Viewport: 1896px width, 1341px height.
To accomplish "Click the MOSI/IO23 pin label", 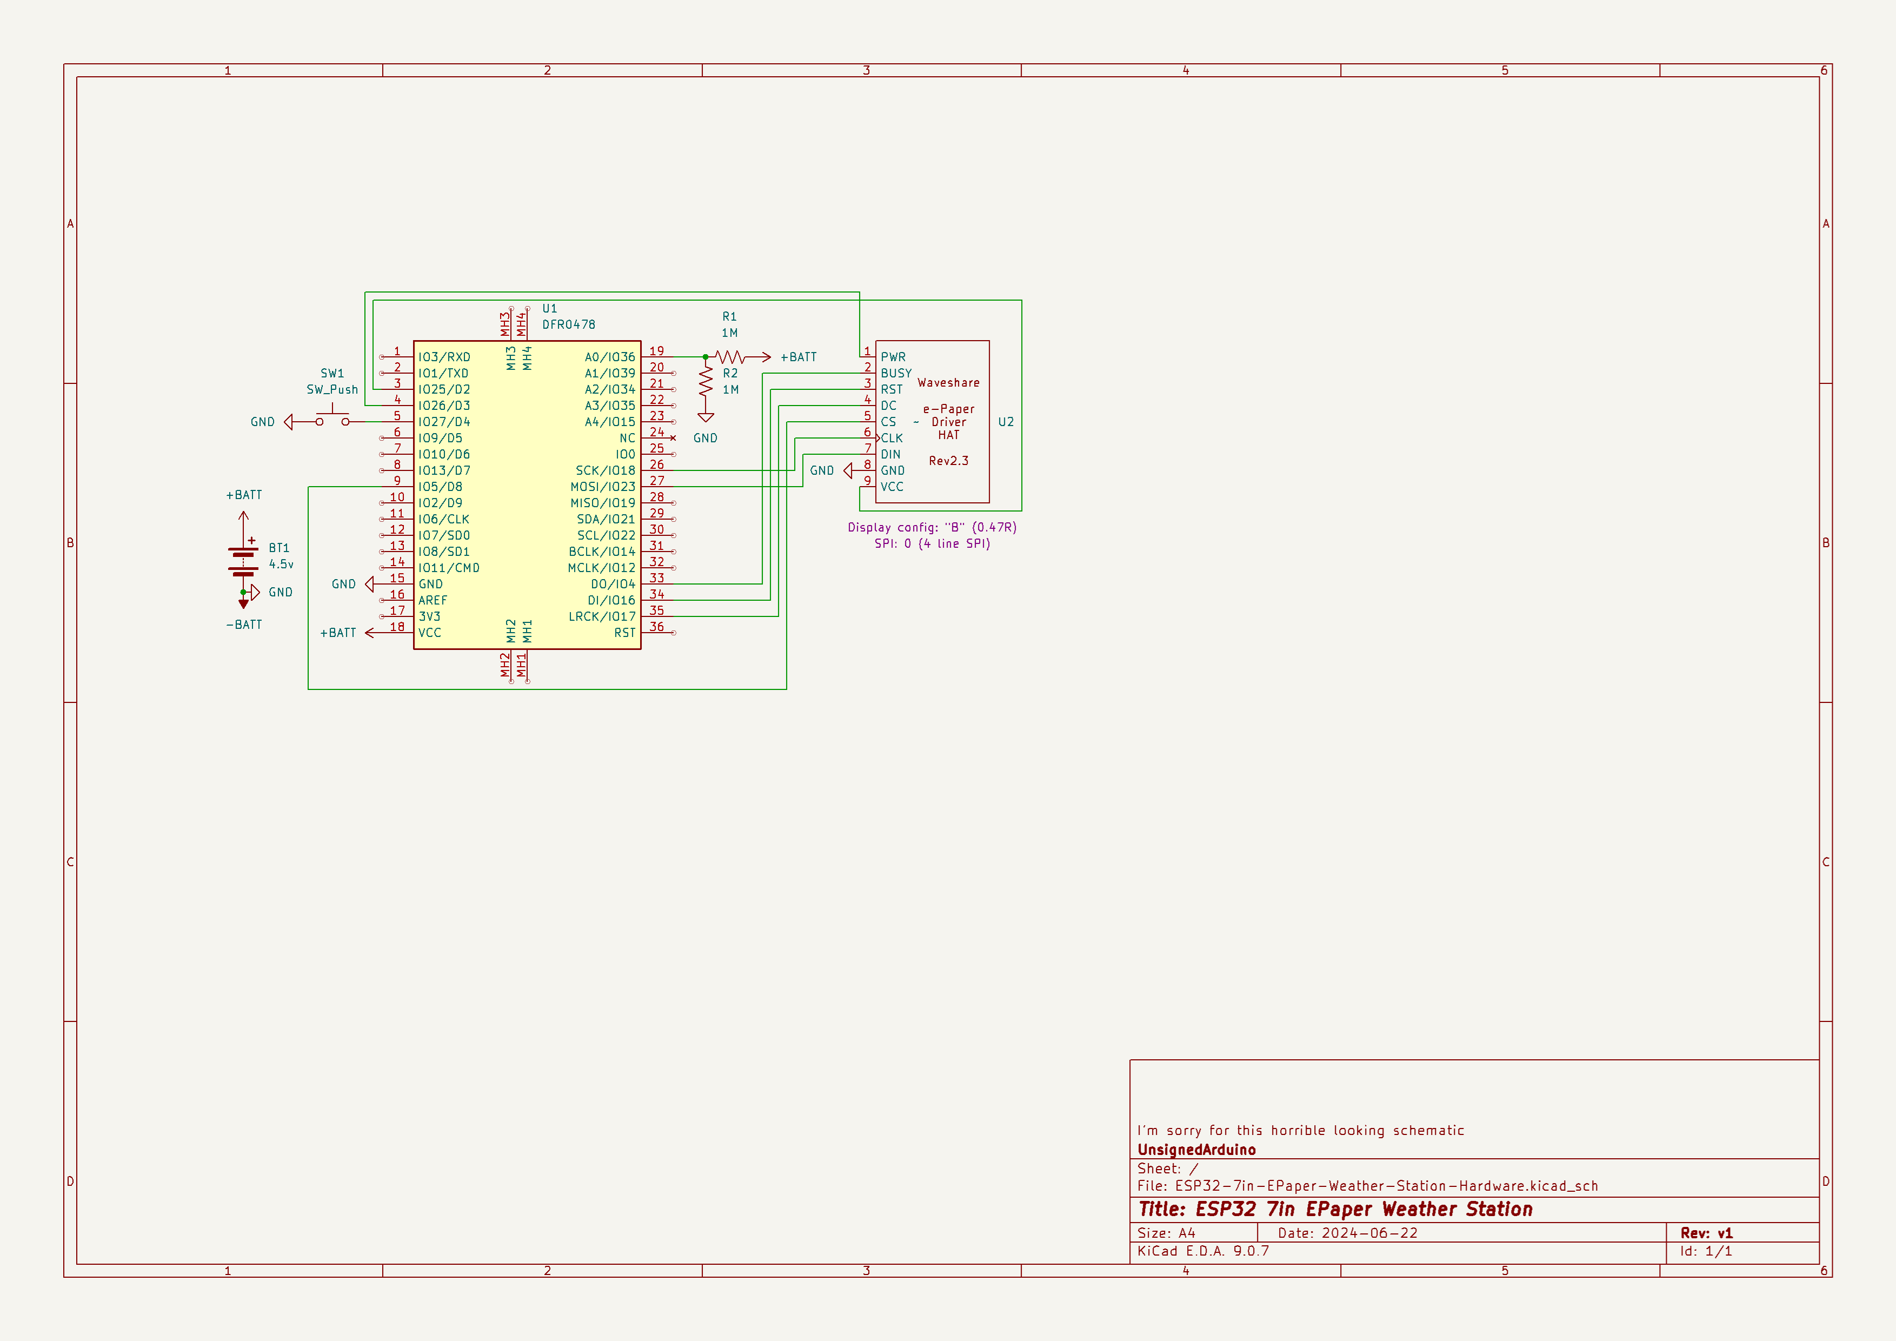I will (x=603, y=486).
